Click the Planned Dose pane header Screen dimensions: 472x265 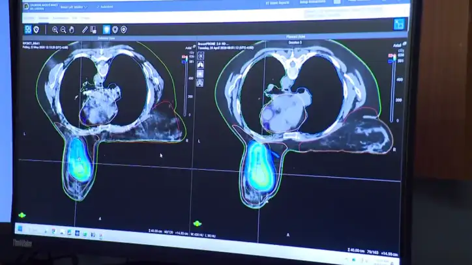pos(295,36)
